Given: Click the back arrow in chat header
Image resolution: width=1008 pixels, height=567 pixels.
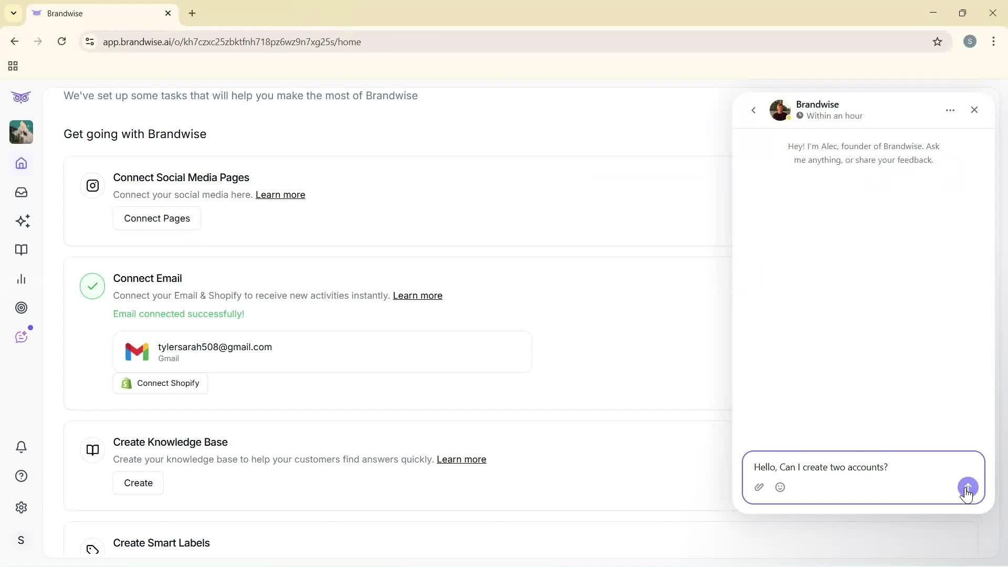Looking at the screenshot, I should (754, 110).
